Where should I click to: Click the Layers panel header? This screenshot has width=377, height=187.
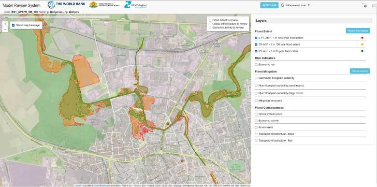[314, 21]
